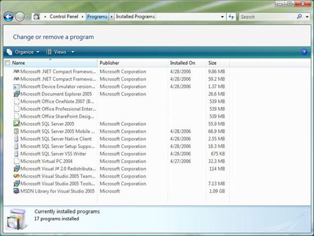Click the Microsoft Office SharePoint Designer icon
Image resolution: width=314 pixels, height=236 pixels.
(x=16, y=116)
